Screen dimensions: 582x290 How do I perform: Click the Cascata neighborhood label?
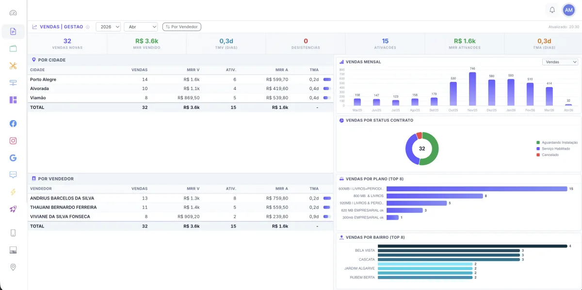(367, 259)
